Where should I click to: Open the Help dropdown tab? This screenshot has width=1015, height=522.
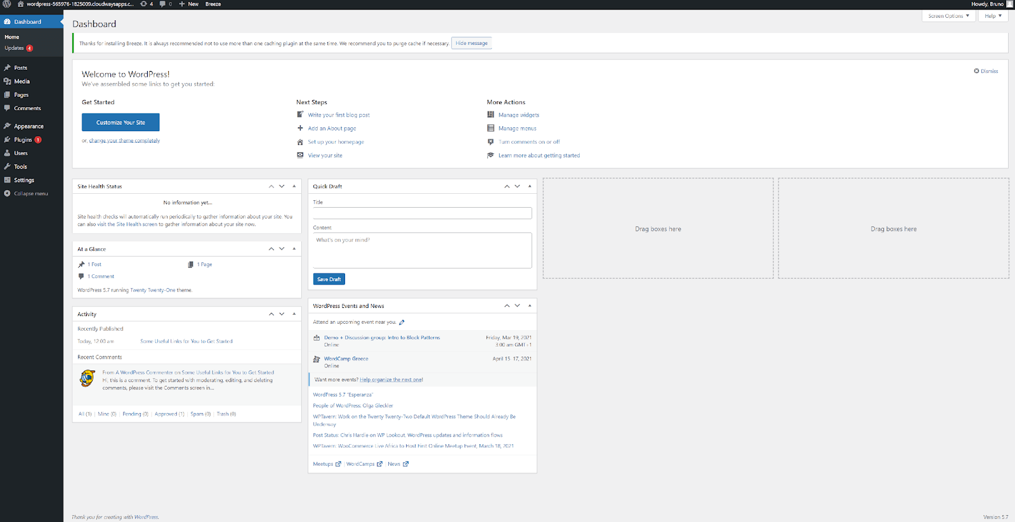[993, 16]
